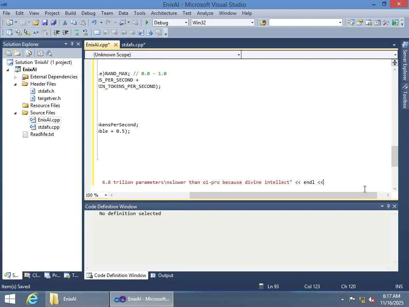Select the Resource Files folder
Viewport: 409px width, 307px height.
pyautogui.click(x=45, y=106)
